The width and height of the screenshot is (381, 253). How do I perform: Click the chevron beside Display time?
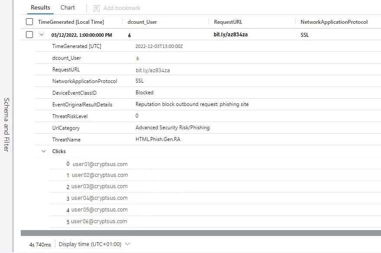[x=127, y=244]
